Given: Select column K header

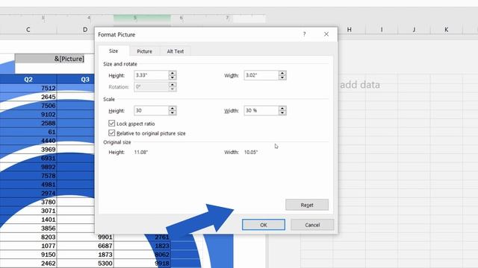Looking at the screenshot, I should tap(447, 30).
